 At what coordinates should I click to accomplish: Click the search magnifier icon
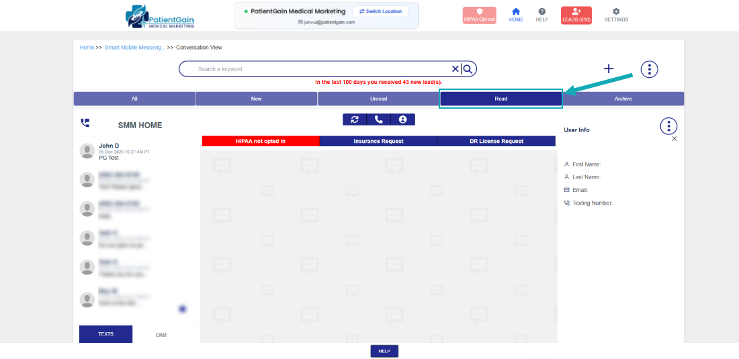click(x=468, y=68)
